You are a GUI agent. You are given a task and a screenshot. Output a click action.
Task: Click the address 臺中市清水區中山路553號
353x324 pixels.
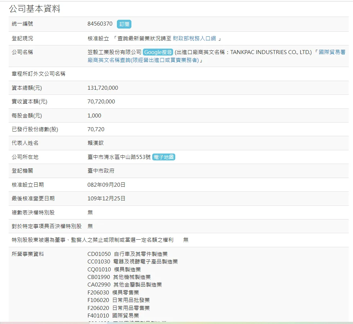click(119, 157)
